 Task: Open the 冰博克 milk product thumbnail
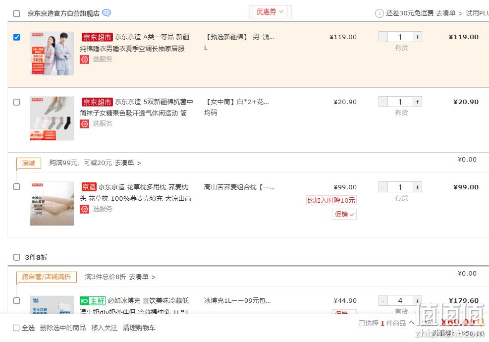(x=52, y=304)
